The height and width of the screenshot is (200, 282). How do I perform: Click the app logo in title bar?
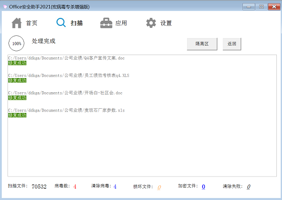[x=5, y=7]
